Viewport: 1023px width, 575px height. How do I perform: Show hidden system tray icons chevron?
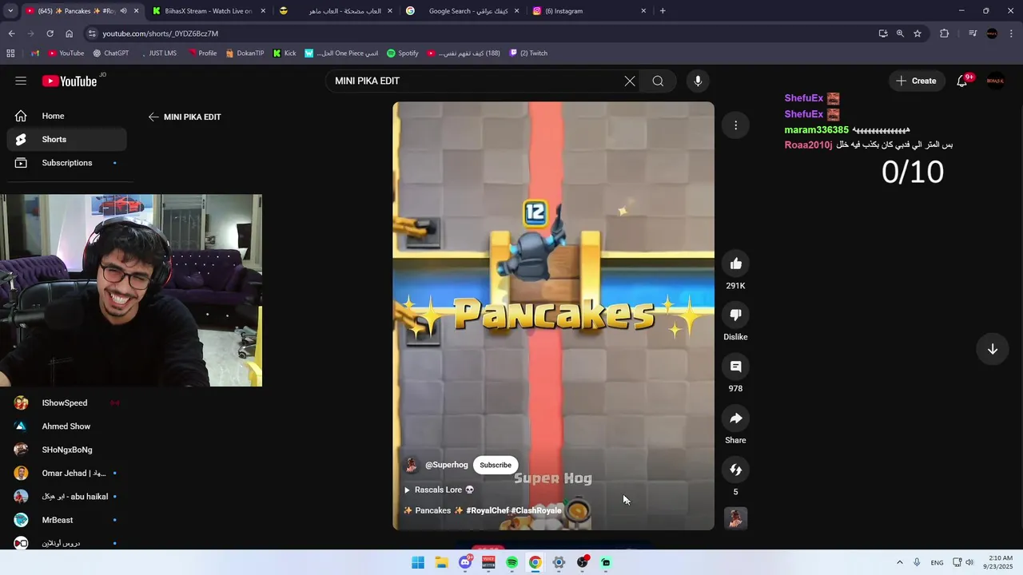(900, 562)
